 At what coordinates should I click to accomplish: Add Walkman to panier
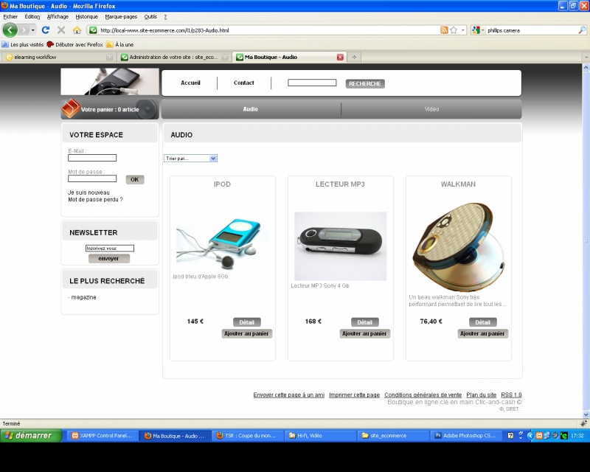click(483, 333)
